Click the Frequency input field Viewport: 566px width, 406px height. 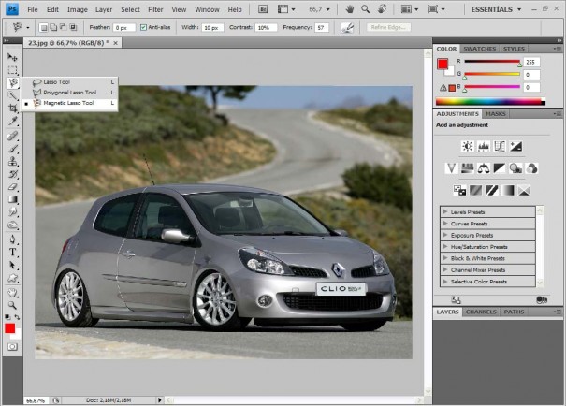(322, 27)
